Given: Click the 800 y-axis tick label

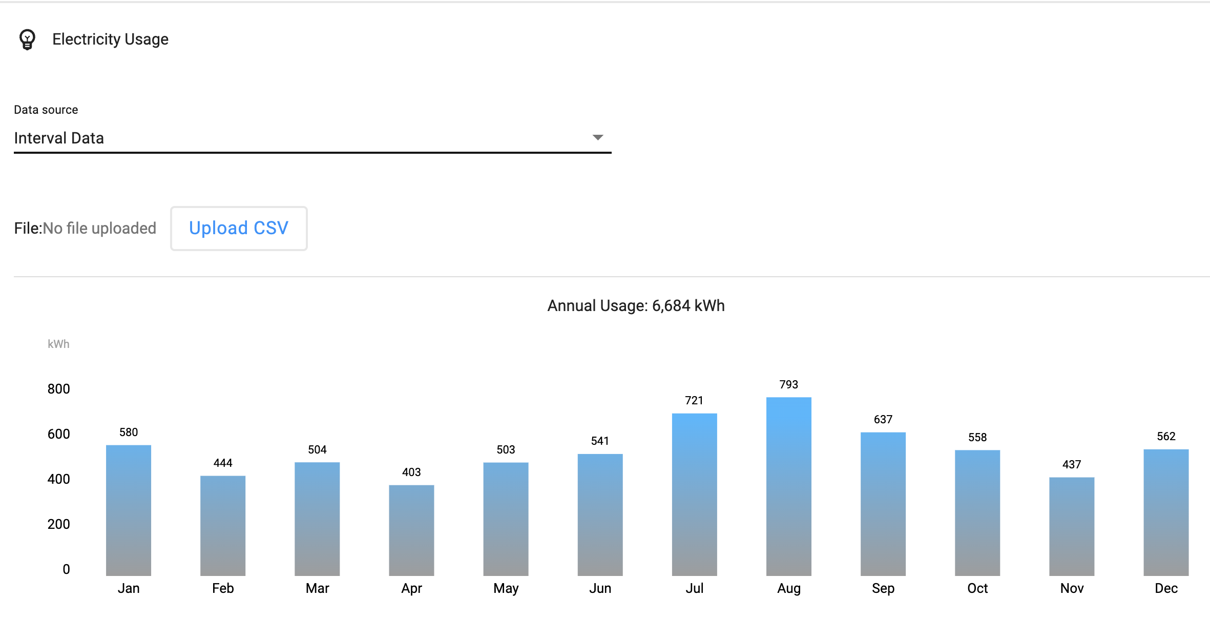Looking at the screenshot, I should (58, 389).
